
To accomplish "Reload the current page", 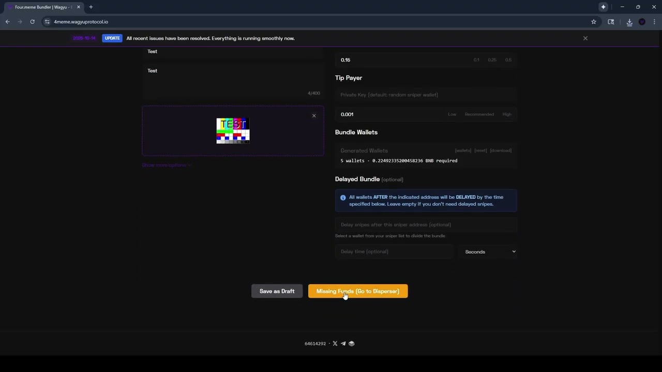I will [x=32, y=22].
